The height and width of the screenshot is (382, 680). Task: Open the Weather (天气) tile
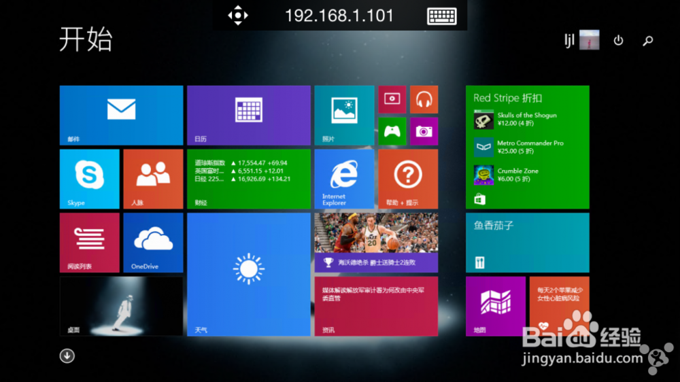click(x=249, y=275)
